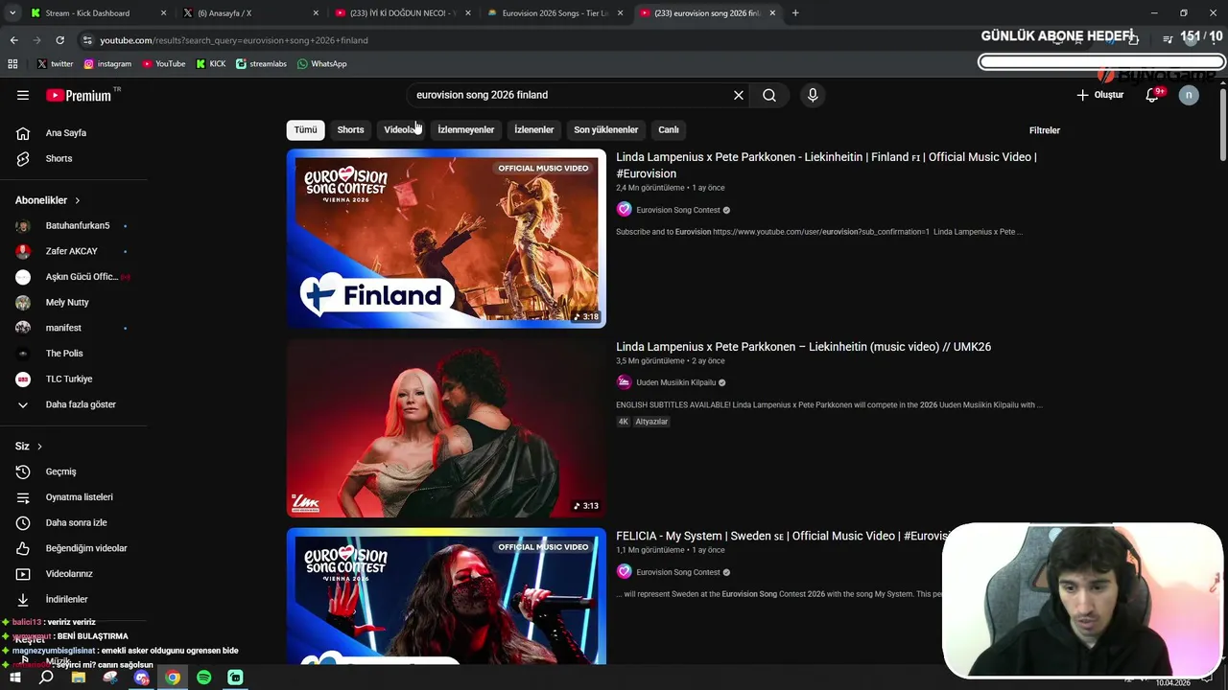The image size is (1228, 690).
Task: Open File Explorer from the taskbar
Action: [x=79, y=678]
